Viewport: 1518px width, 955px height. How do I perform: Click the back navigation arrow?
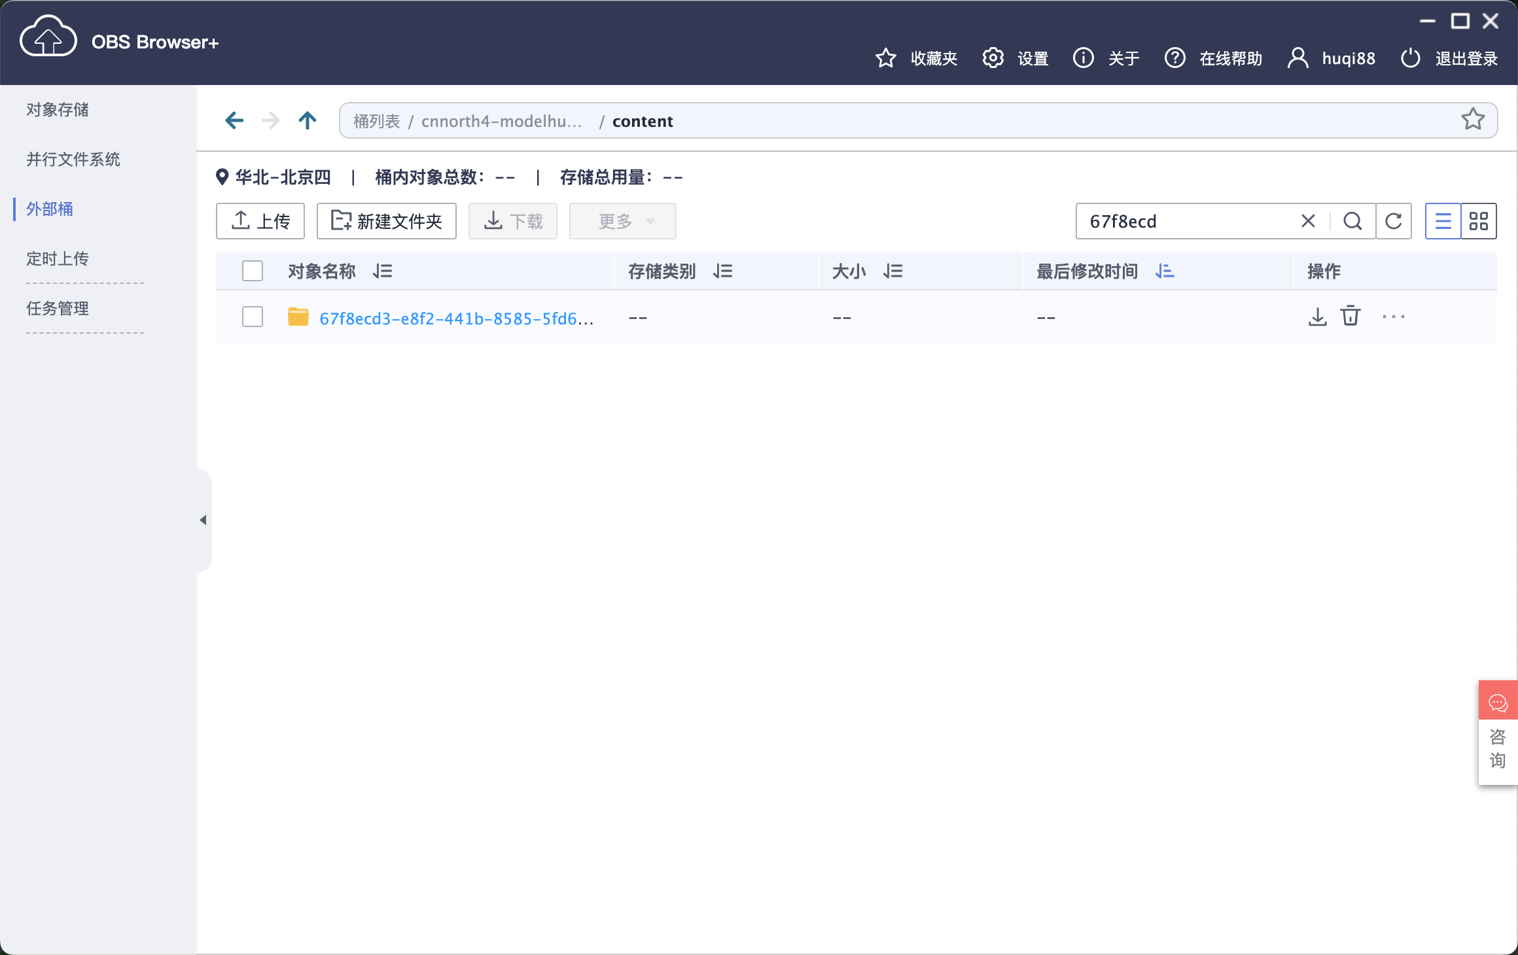point(234,120)
